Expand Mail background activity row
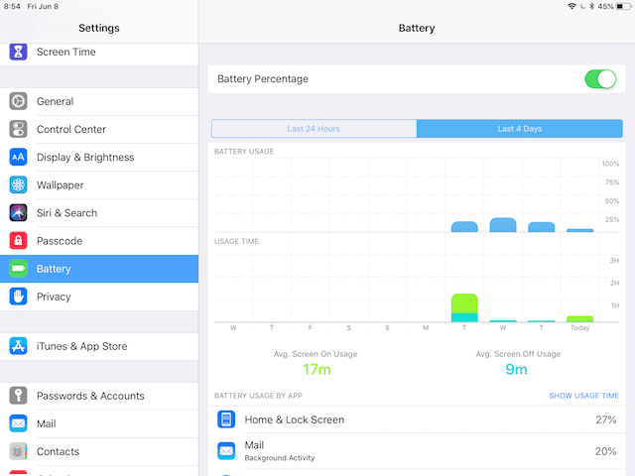The height and width of the screenshot is (476, 635). [417, 451]
